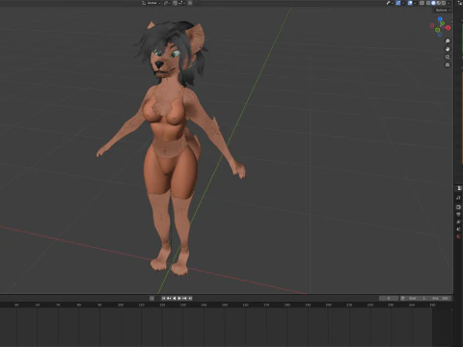Set playhead at frame 160 on ruler
Image resolution: width=463 pixels, height=347 pixels.
[x=245, y=305]
